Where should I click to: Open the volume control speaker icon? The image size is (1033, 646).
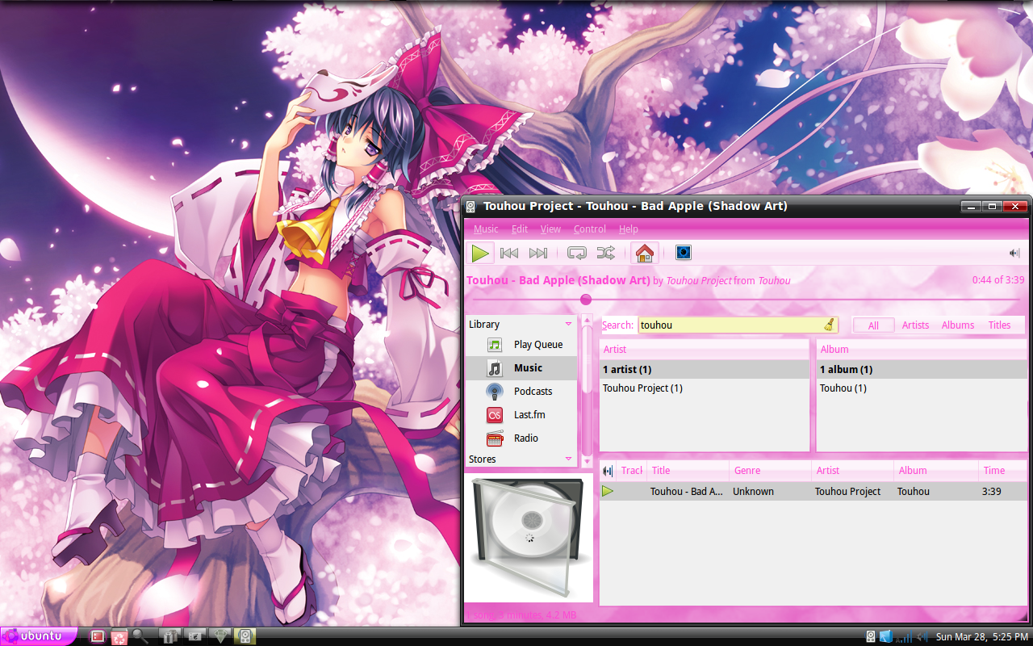pyautogui.click(x=1014, y=253)
